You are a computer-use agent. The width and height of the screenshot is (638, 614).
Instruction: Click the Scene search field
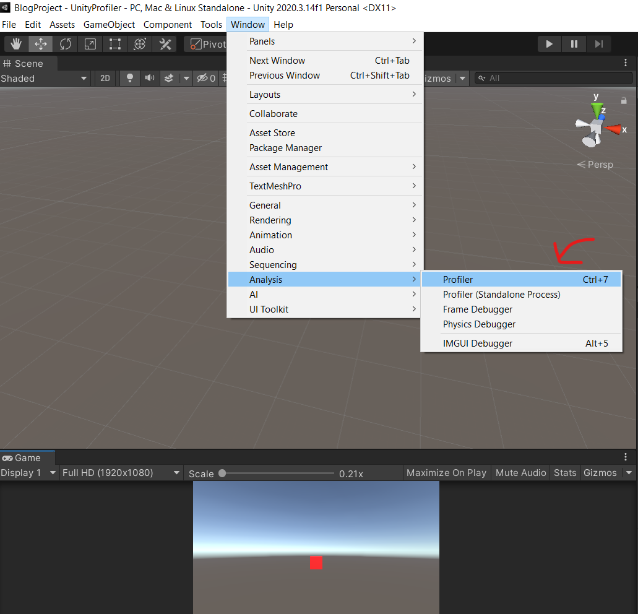coord(553,78)
